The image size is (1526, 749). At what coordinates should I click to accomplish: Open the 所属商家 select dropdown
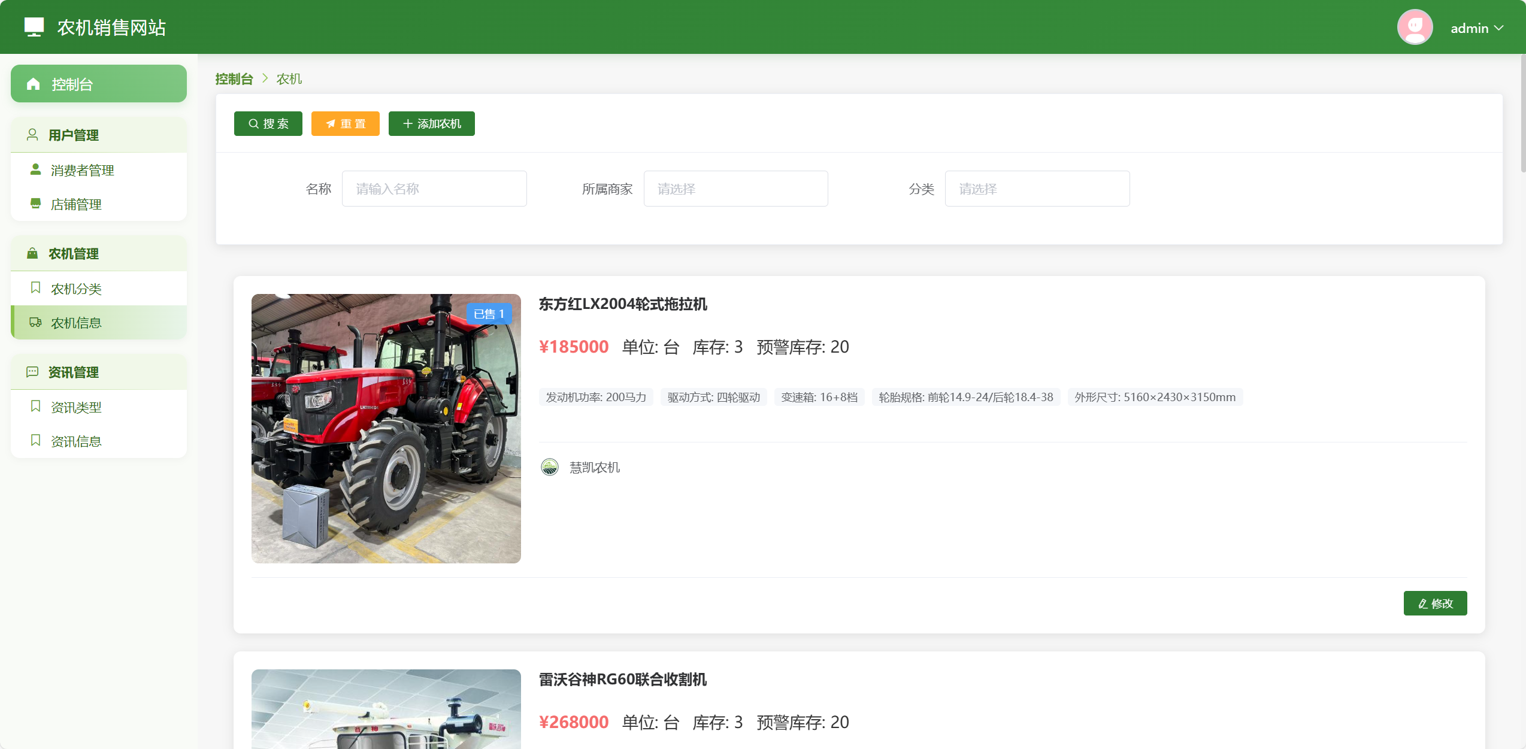tap(735, 189)
